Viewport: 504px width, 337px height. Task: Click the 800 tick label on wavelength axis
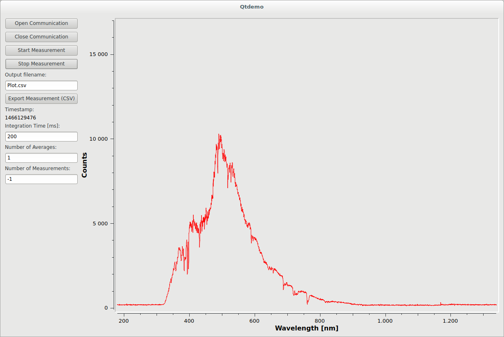[320, 321]
